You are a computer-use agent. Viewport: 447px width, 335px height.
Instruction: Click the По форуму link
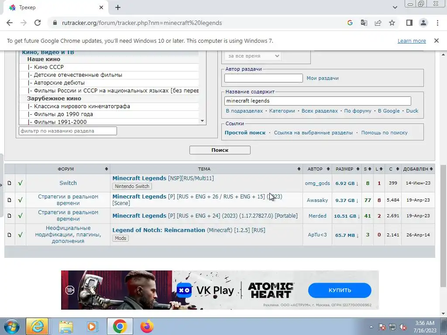point(358,111)
